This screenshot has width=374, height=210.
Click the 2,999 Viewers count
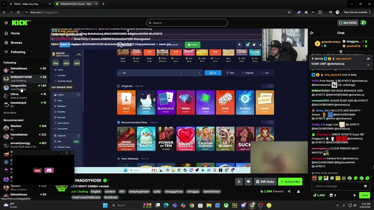pos(272,191)
